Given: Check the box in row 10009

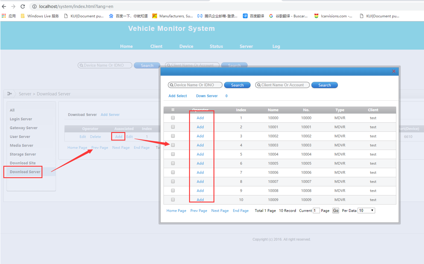Looking at the screenshot, I should tap(173, 200).
